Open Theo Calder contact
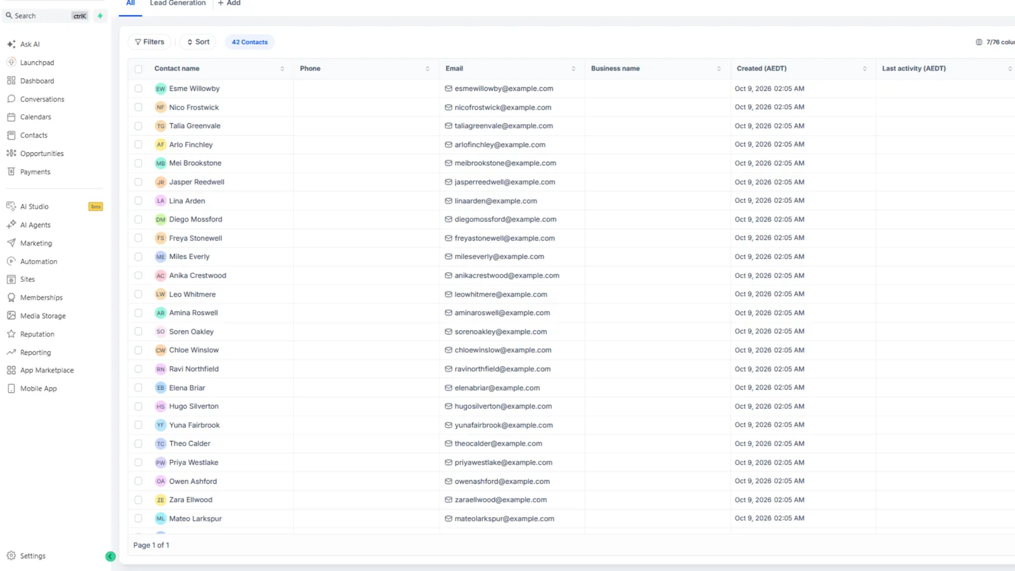The width and height of the screenshot is (1015, 571). click(x=190, y=443)
